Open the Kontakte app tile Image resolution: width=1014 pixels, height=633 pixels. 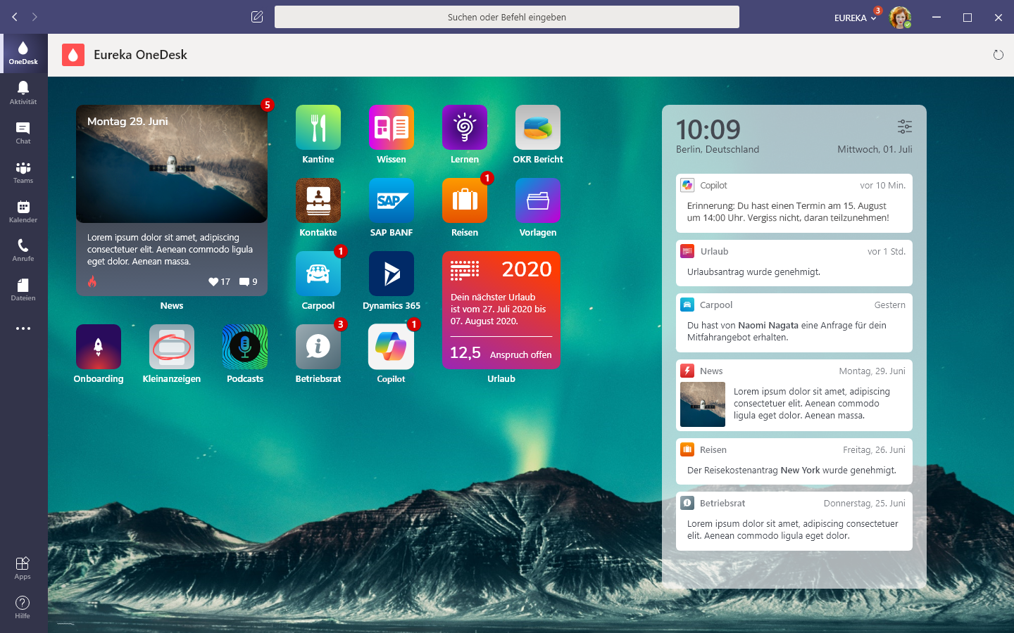pyautogui.click(x=318, y=200)
